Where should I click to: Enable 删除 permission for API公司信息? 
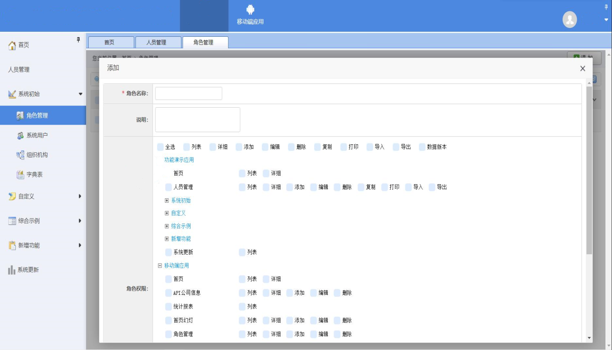click(337, 293)
